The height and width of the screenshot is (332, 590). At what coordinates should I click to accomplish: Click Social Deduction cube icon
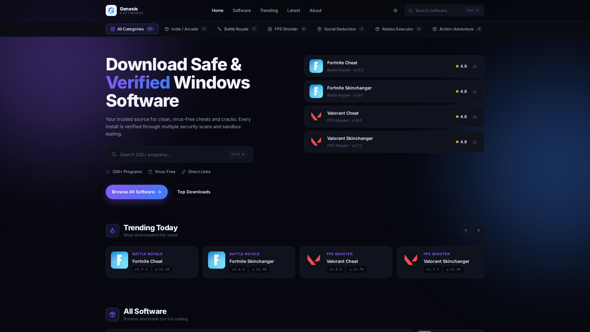(319, 29)
